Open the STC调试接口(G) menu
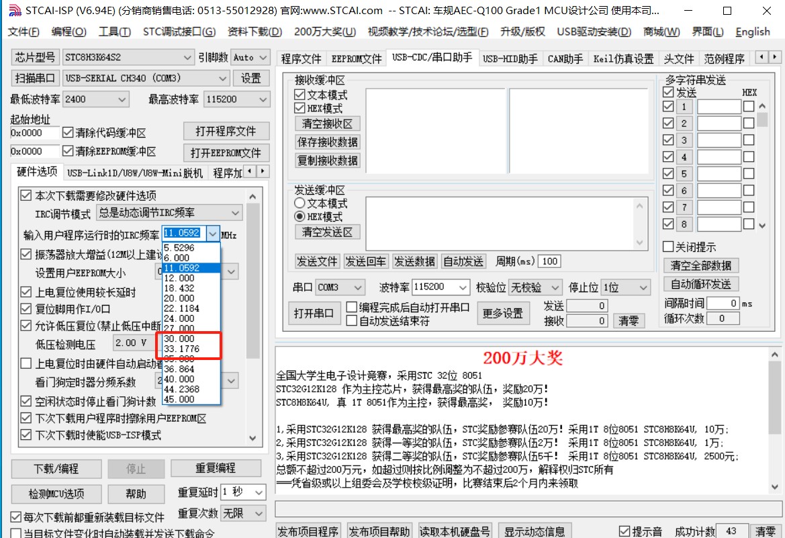Screen dimensions: 785x538 coord(179,32)
